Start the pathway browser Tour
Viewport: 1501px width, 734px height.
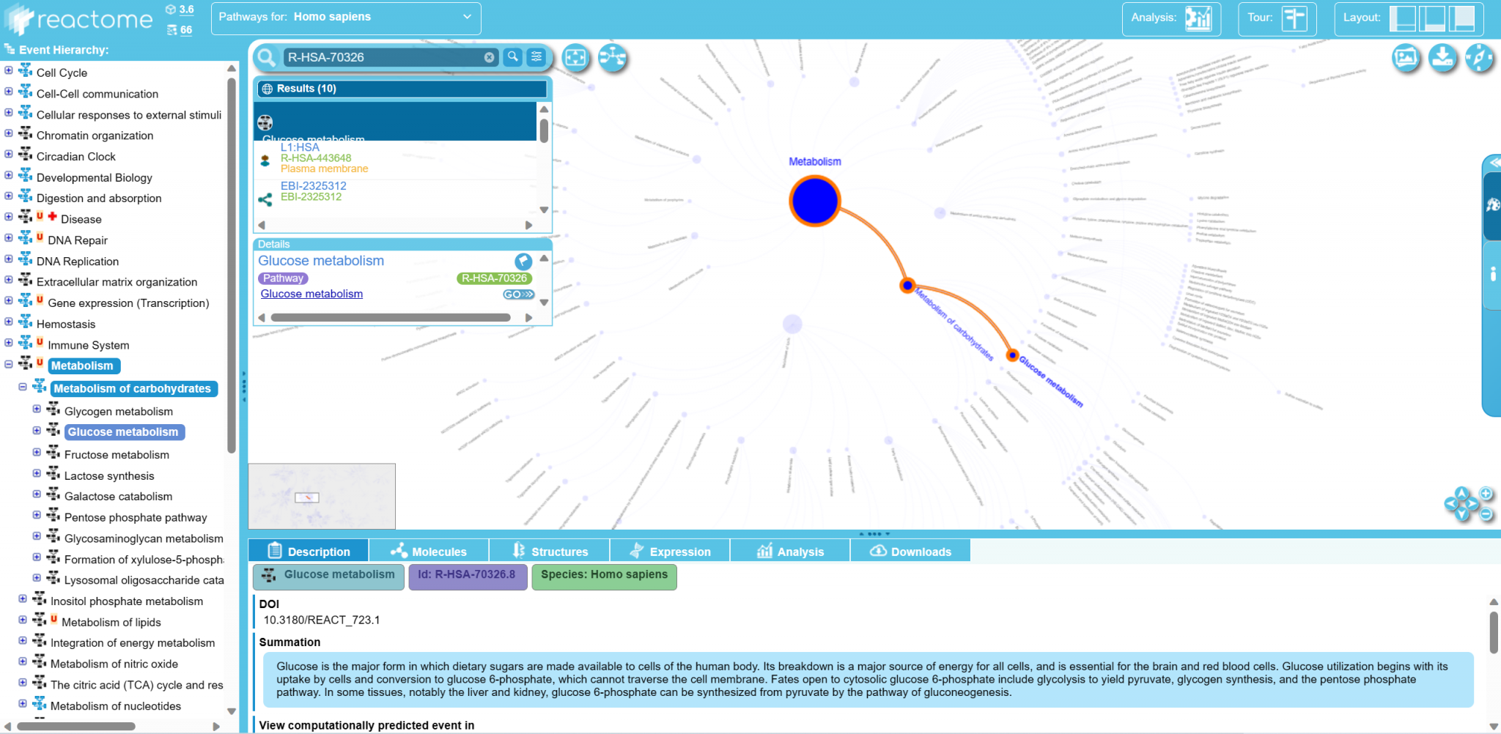point(1294,18)
